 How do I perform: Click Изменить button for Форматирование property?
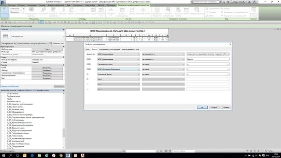tap(47, 75)
